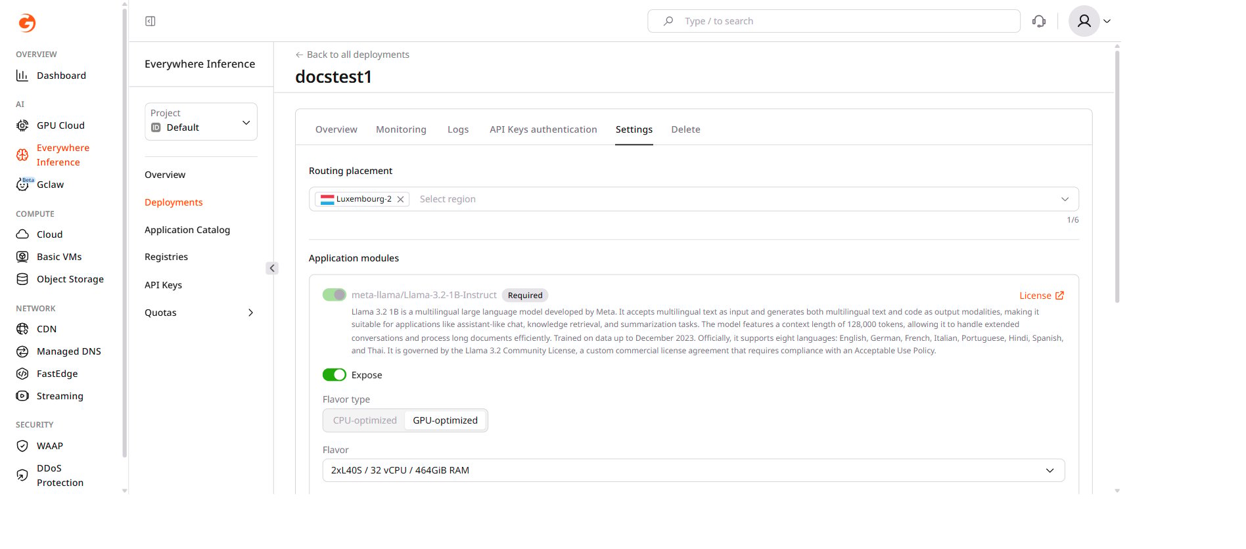Switch to the Overview tab
Screen dimensions: 1246x549
pyautogui.click(x=336, y=129)
